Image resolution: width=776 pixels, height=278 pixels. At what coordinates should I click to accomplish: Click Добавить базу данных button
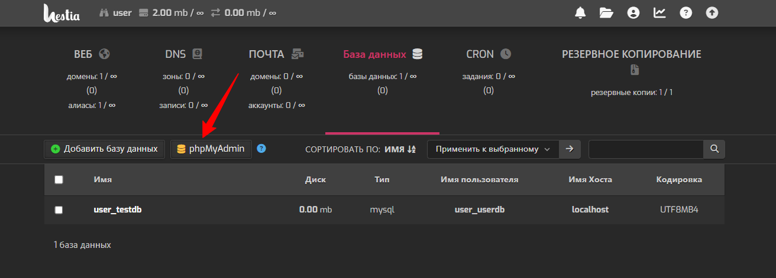click(104, 149)
